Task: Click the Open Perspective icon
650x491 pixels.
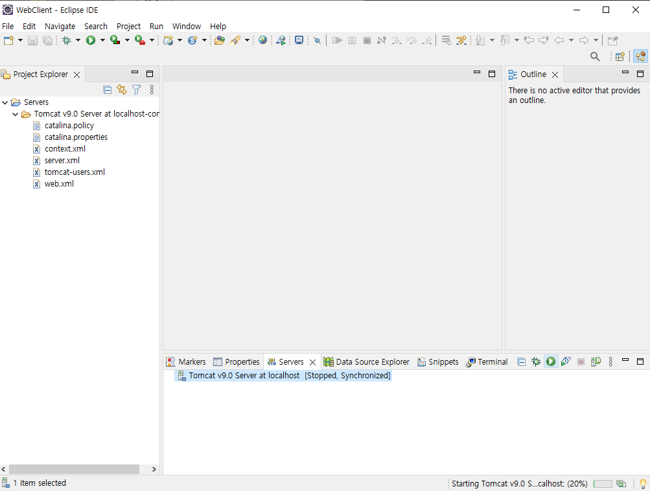Action: coord(620,56)
